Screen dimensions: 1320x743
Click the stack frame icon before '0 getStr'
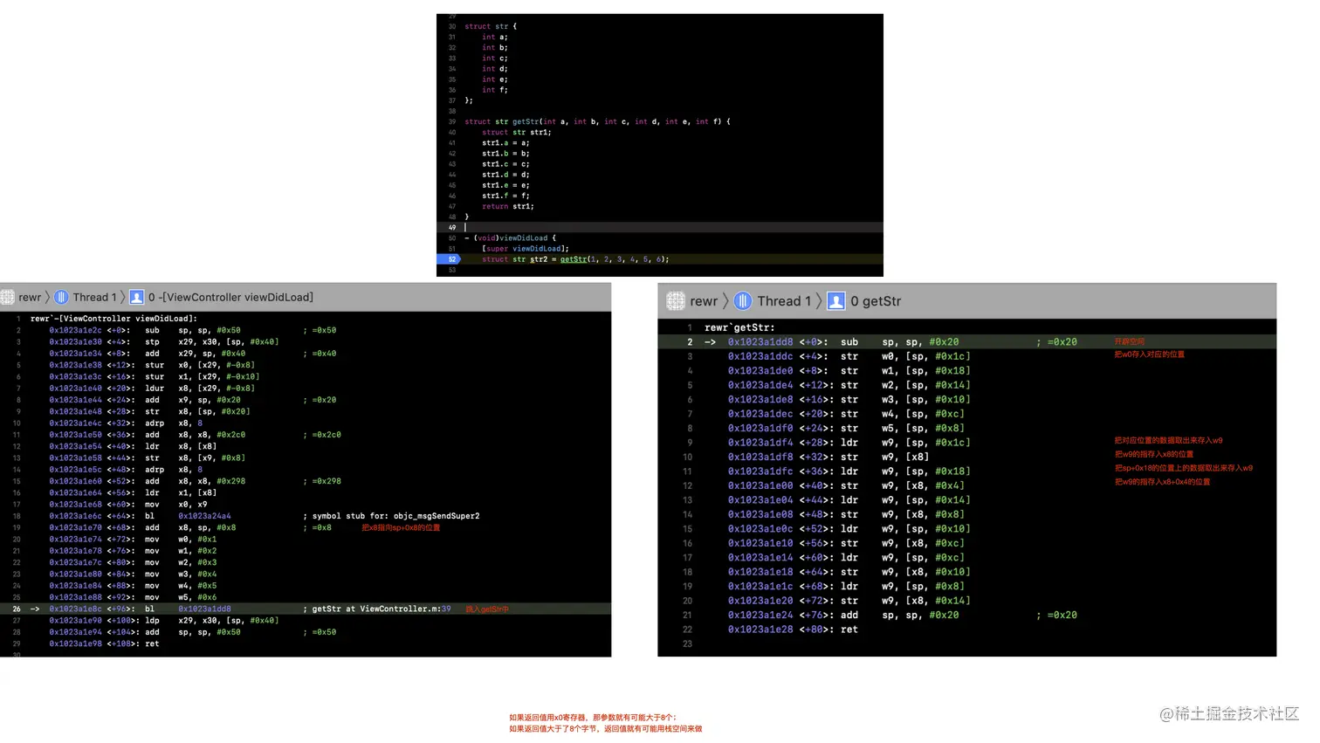point(836,301)
